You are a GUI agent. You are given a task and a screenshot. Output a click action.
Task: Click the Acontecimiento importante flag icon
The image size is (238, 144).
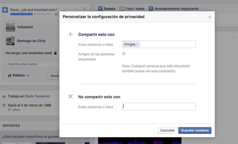point(151,9)
